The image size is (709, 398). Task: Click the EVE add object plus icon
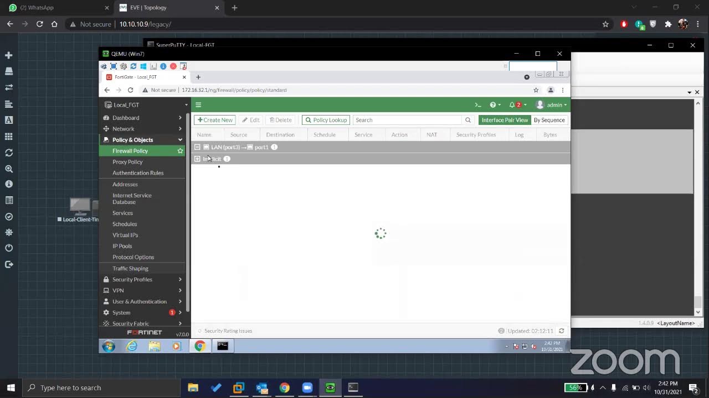pos(9,55)
